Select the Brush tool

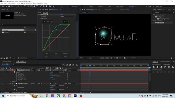click(x=41, y=7)
